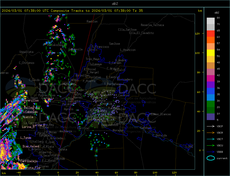Click the white VBCP arrow in legend
The width and height of the screenshot is (230, 176).
coord(211,126)
